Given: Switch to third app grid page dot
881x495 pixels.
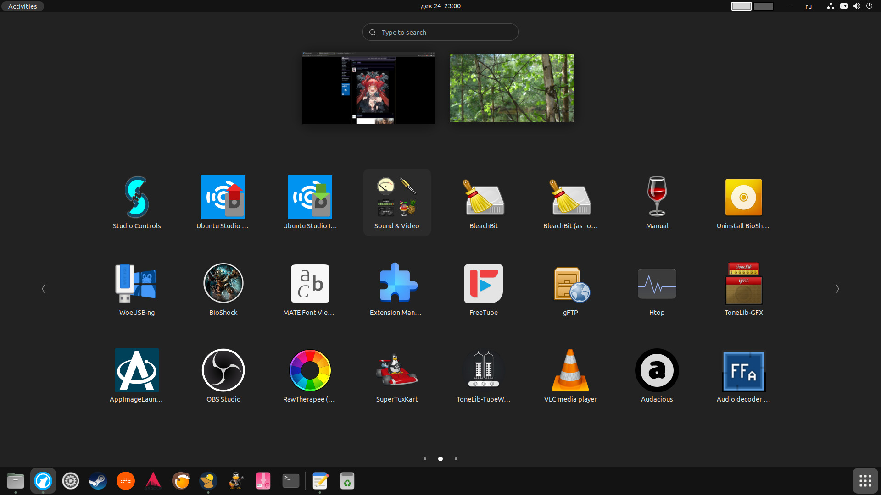Looking at the screenshot, I should pyautogui.click(x=456, y=459).
